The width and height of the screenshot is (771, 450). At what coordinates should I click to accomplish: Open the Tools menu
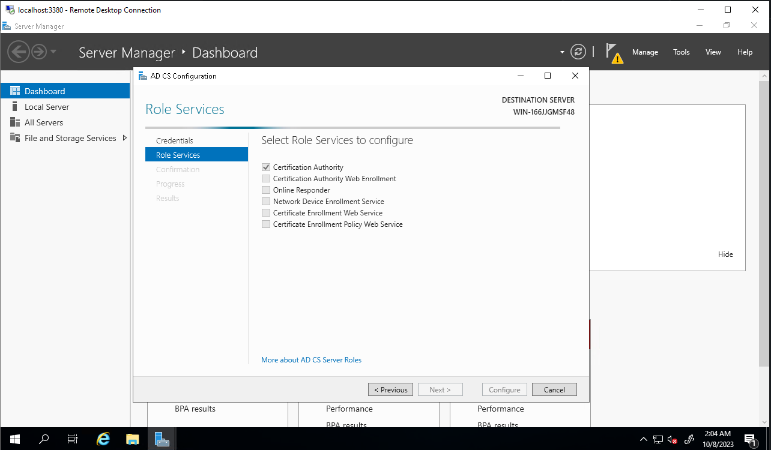tap(681, 52)
